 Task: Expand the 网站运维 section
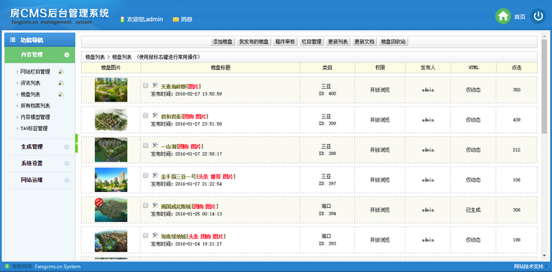(x=40, y=180)
